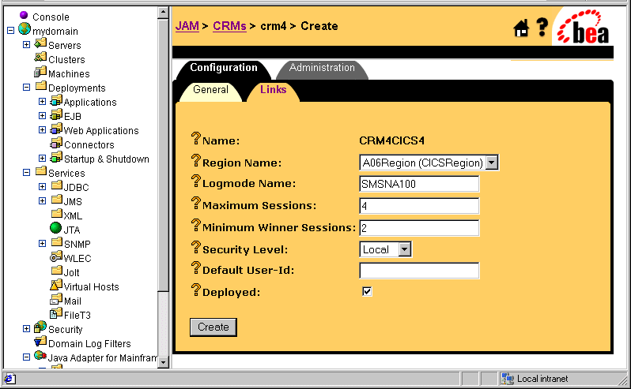The image size is (631, 389).
Task: Click the green JTA ball icon
Action: pos(56,227)
